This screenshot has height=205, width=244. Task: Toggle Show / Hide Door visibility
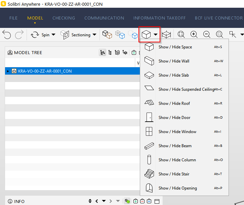[174, 118]
